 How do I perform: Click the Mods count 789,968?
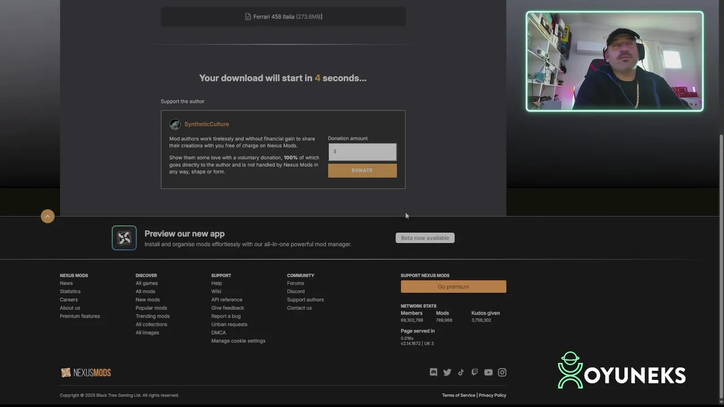click(x=444, y=321)
